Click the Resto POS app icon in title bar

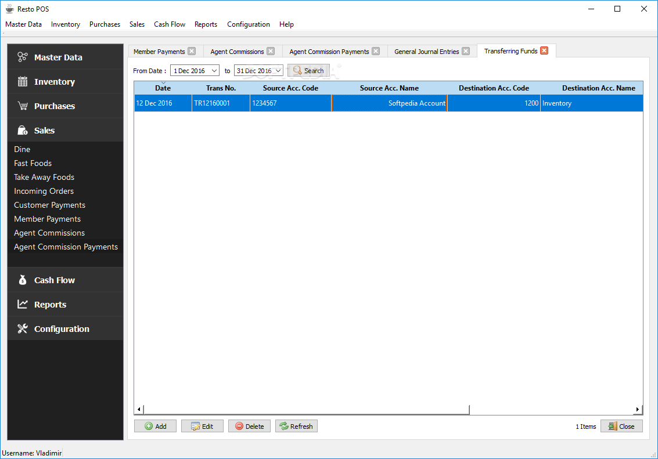[9, 9]
